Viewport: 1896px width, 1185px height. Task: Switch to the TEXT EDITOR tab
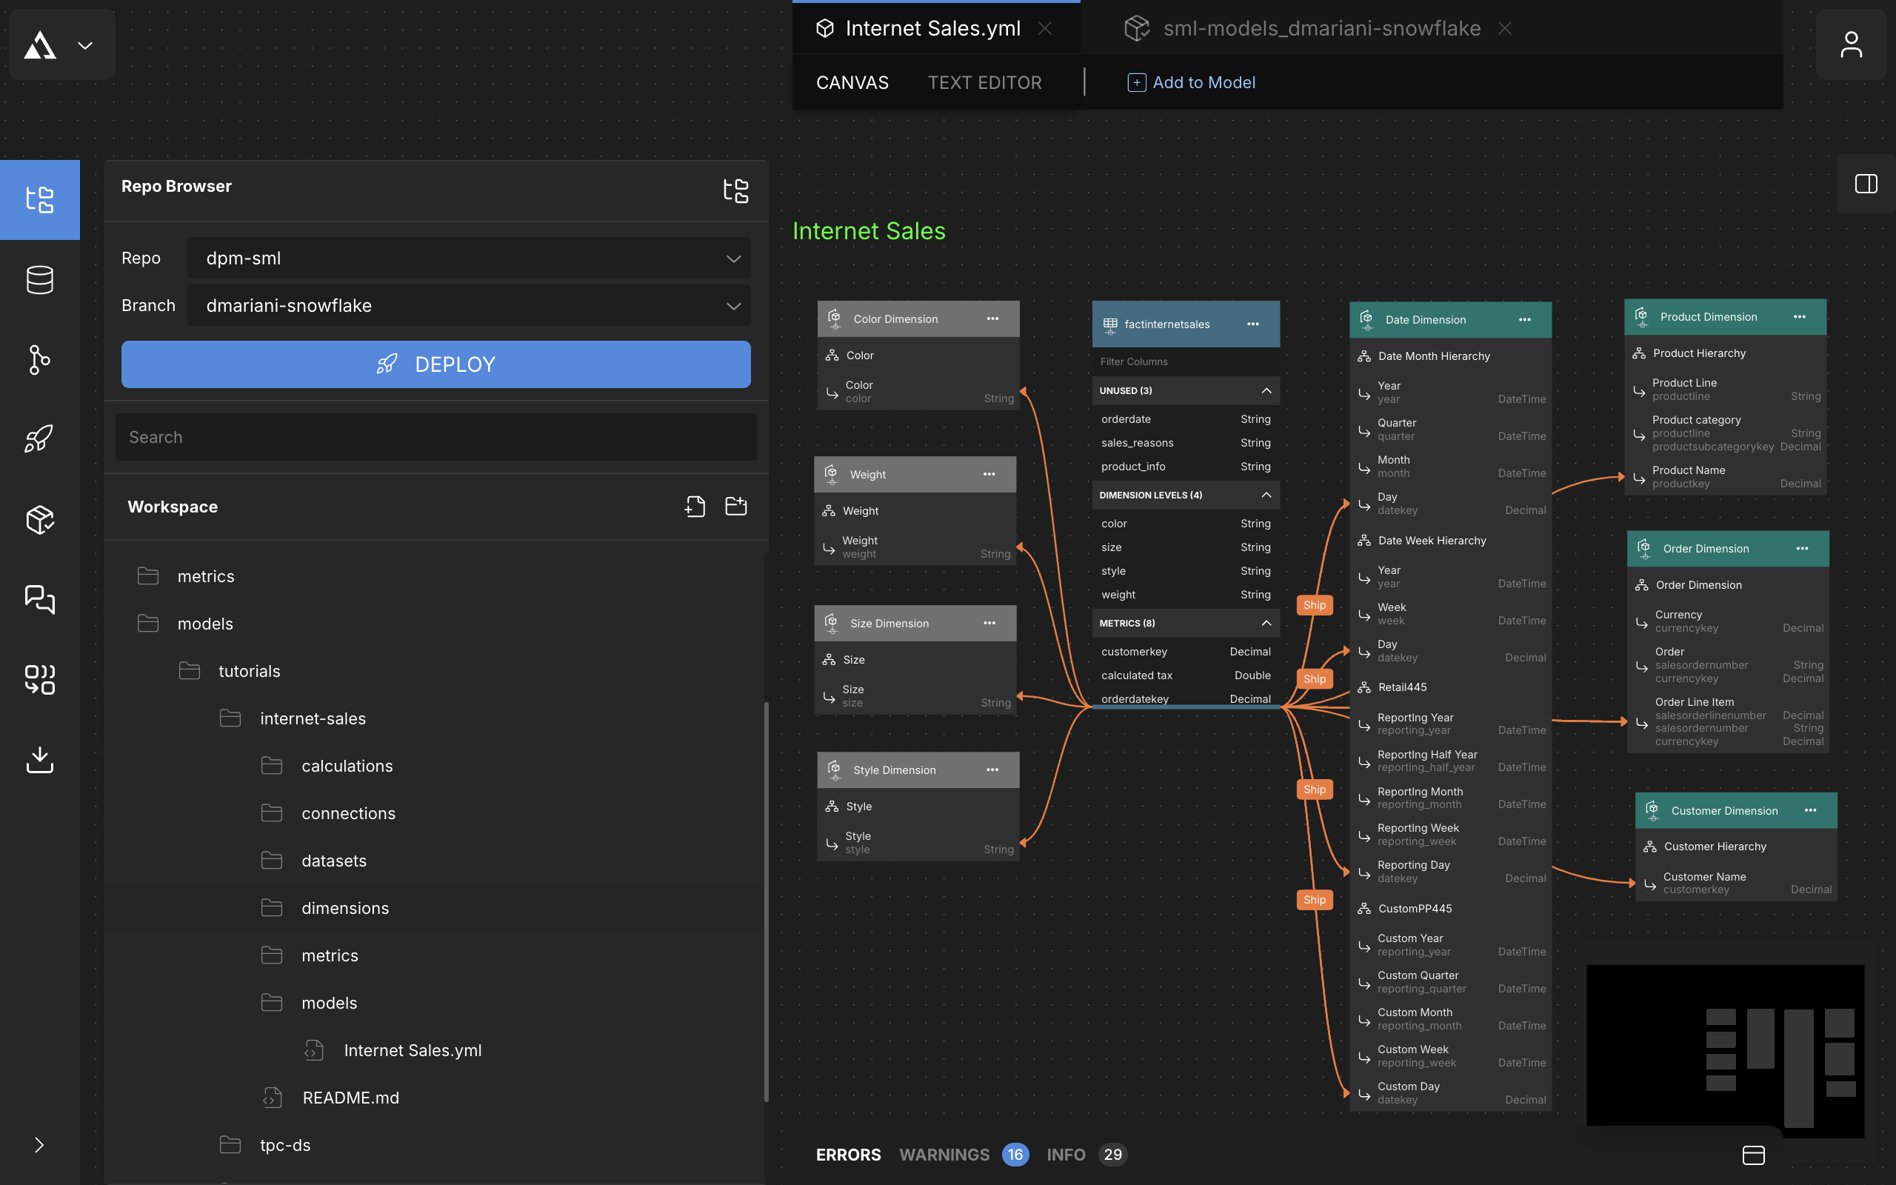(984, 82)
